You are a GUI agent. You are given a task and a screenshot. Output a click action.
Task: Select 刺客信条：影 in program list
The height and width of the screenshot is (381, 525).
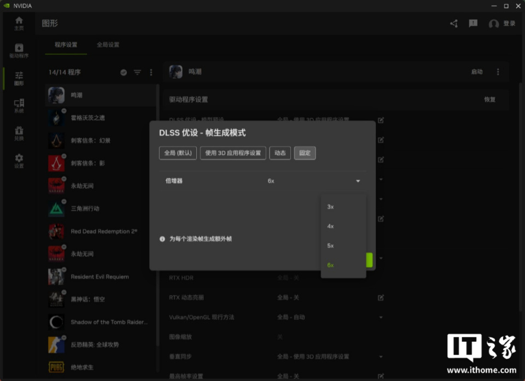click(101, 163)
